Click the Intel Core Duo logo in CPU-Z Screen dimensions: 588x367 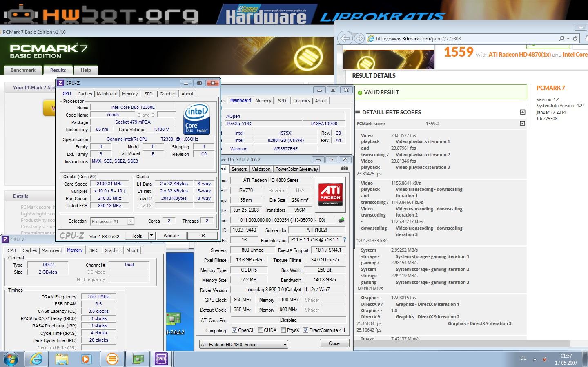(197, 118)
